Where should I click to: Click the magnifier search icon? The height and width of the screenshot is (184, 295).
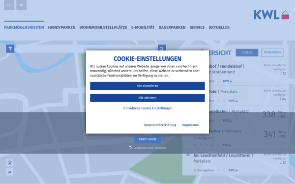(x=162, y=48)
